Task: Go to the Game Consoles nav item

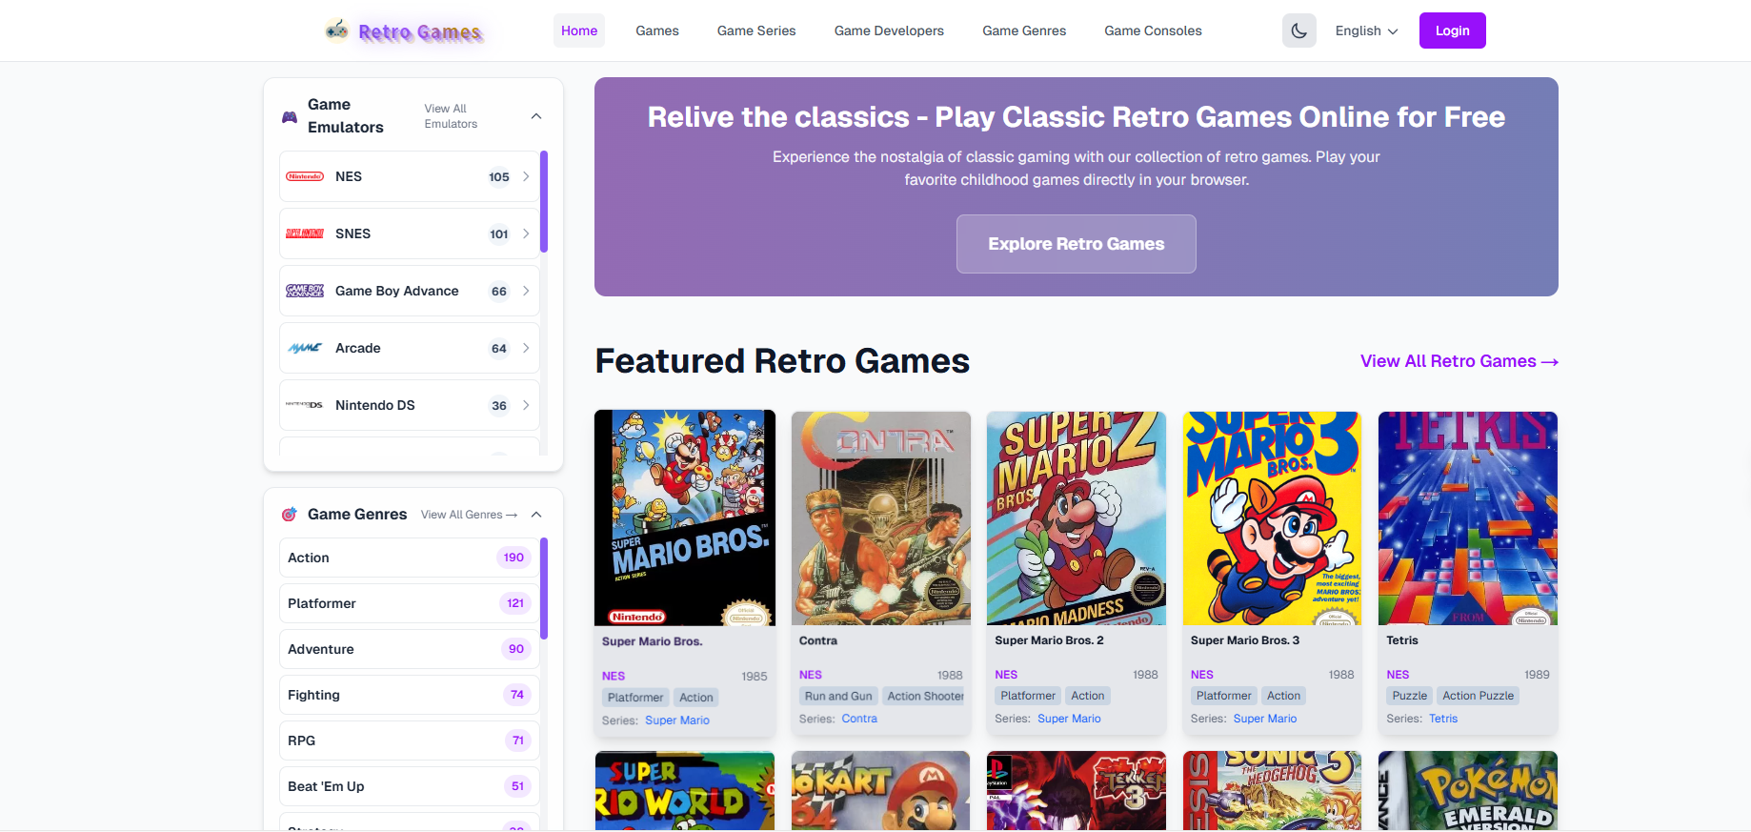Action: click(x=1153, y=30)
